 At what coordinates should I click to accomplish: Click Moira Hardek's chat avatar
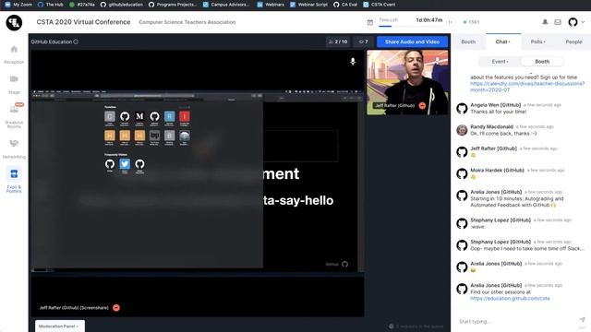tap(462, 173)
